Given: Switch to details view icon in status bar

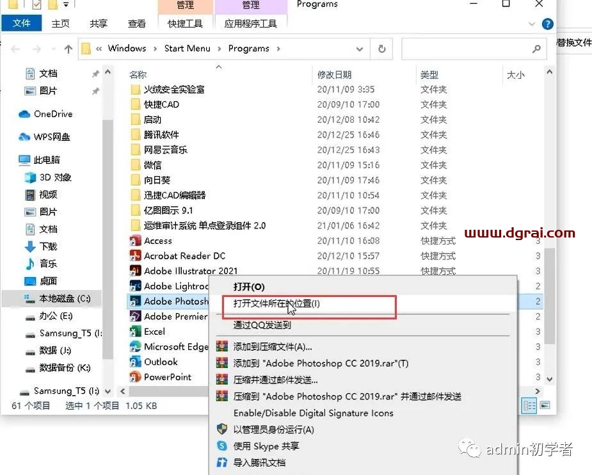Looking at the screenshot, I should point(529,405).
